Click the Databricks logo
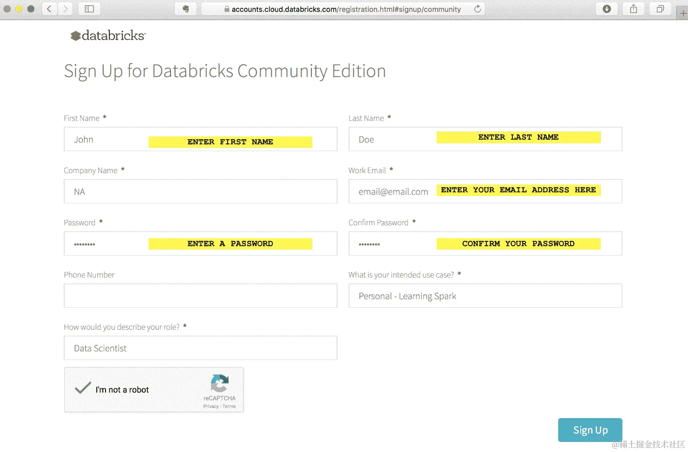Viewport: 688px width, 452px height. pyautogui.click(x=108, y=36)
